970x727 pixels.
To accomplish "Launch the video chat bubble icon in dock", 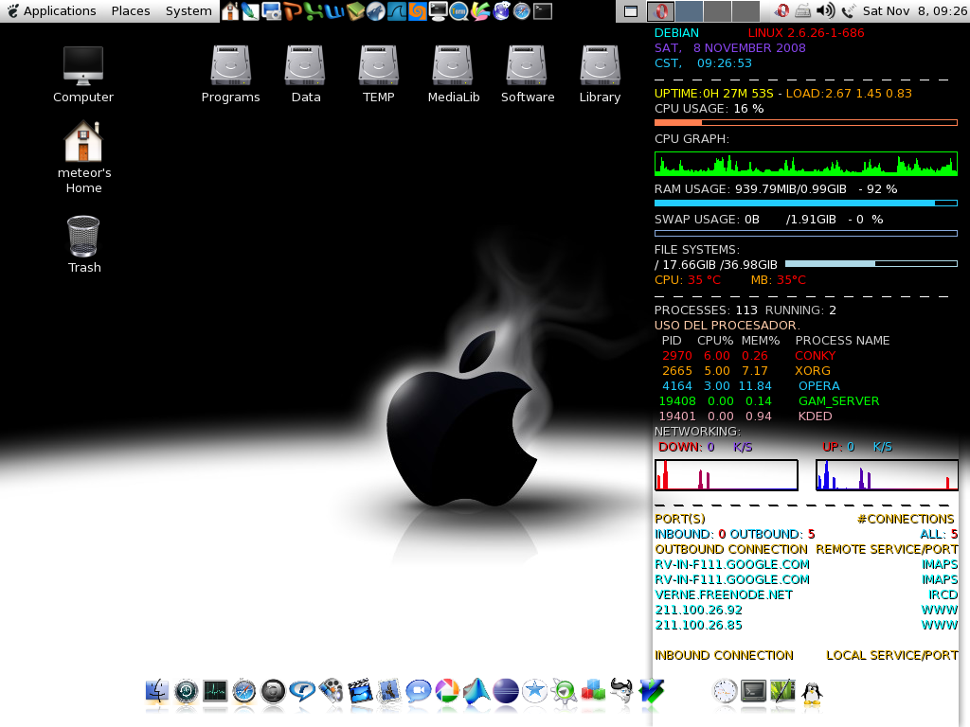I will tap(418, 691).
